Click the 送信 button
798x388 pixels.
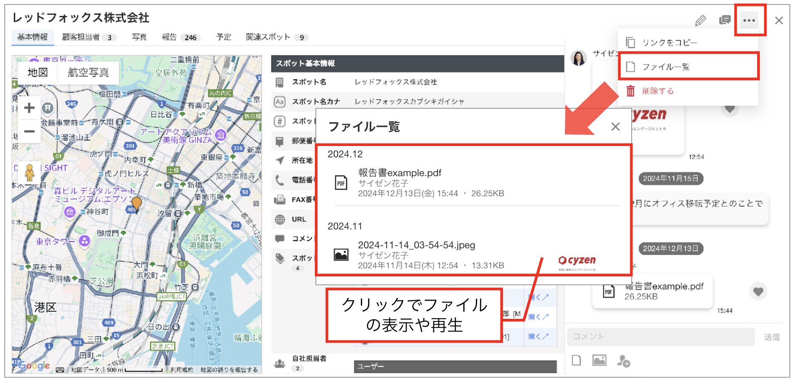pyautogui.click(x=772, y=337)
